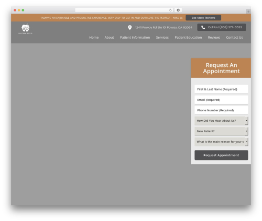Click the dental practice logo
This screenshot has height=221, width=262.
(x=25, y=29)
